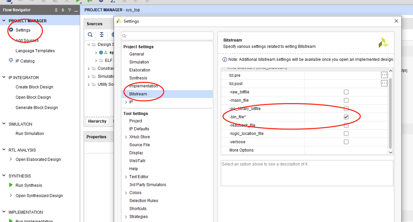Click the IP Catalog chip icon
This screenshot has height=222, width=413.
[x=11, y=61]
